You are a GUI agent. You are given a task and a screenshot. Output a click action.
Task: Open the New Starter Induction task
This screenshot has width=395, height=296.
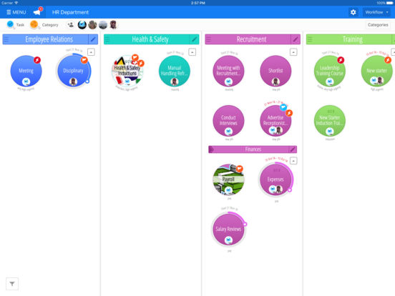click(330, 121)
